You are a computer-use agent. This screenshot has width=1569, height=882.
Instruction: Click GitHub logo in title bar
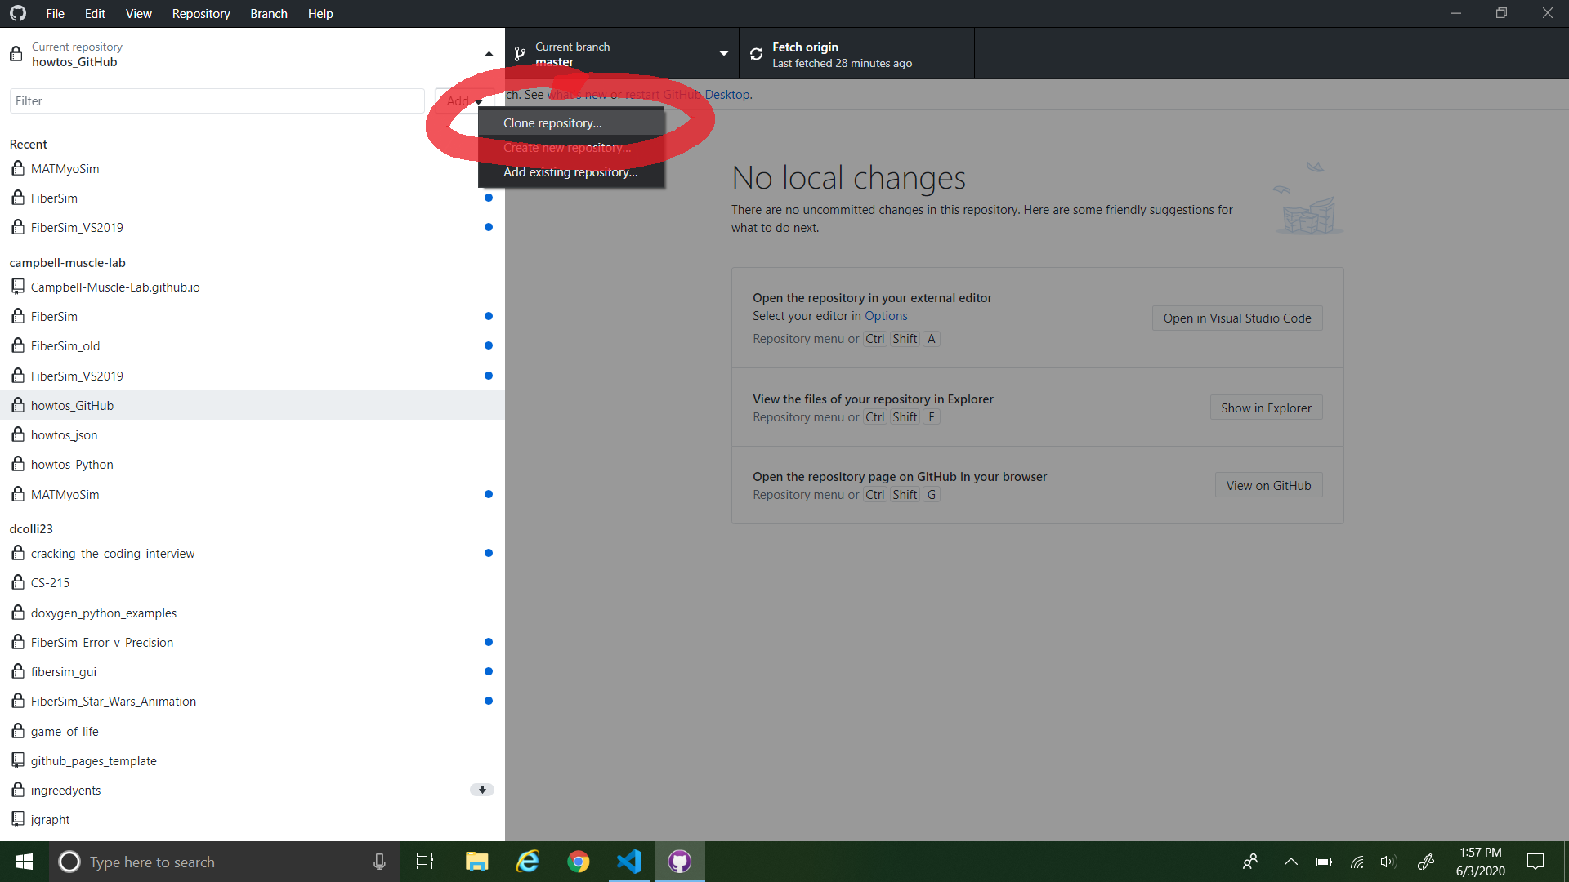(18, 13)
